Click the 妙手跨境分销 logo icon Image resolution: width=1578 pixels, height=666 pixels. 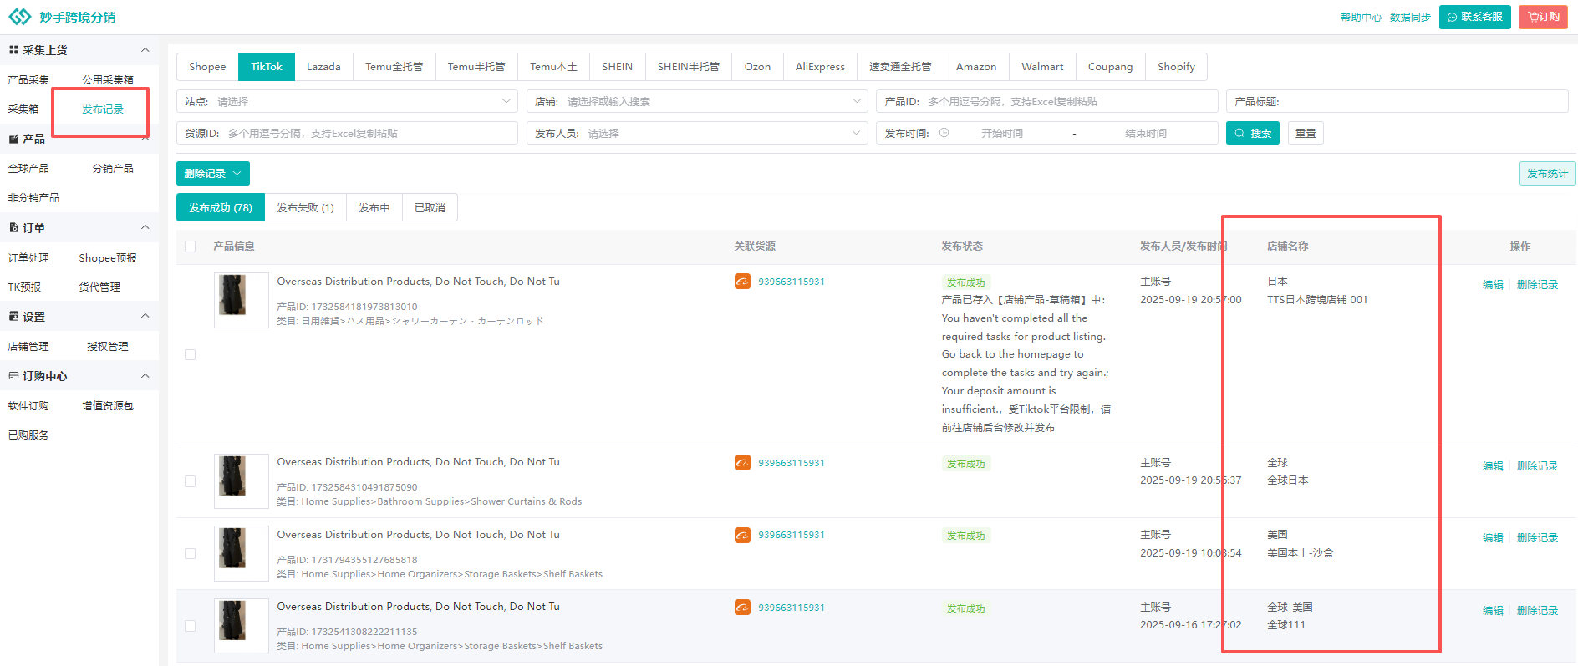(19, 17)
